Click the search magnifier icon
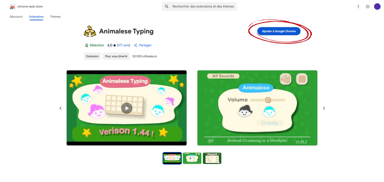Screen dimensions: 384x182 tap(166, 6)
